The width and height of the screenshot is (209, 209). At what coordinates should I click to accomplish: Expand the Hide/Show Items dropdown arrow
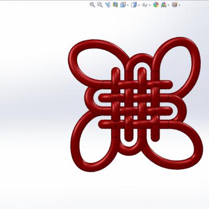[150, 5]
